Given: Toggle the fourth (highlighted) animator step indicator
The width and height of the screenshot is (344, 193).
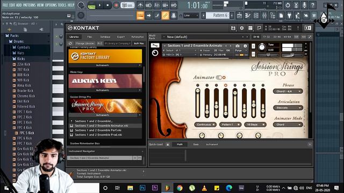Looking at the screenshot, I should point(226,85).
